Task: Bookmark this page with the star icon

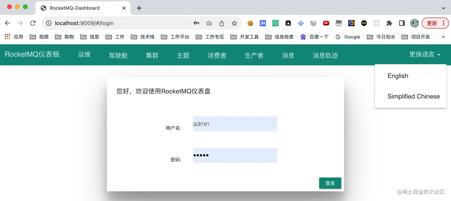Action: 234,23
